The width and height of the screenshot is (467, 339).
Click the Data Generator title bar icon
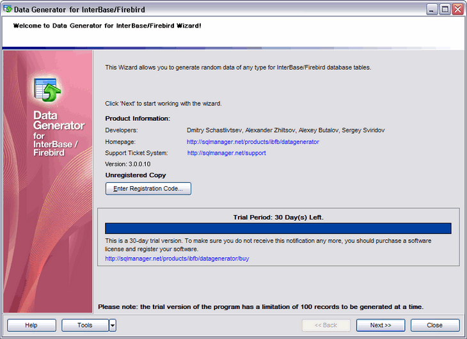(x=8, y=9)
